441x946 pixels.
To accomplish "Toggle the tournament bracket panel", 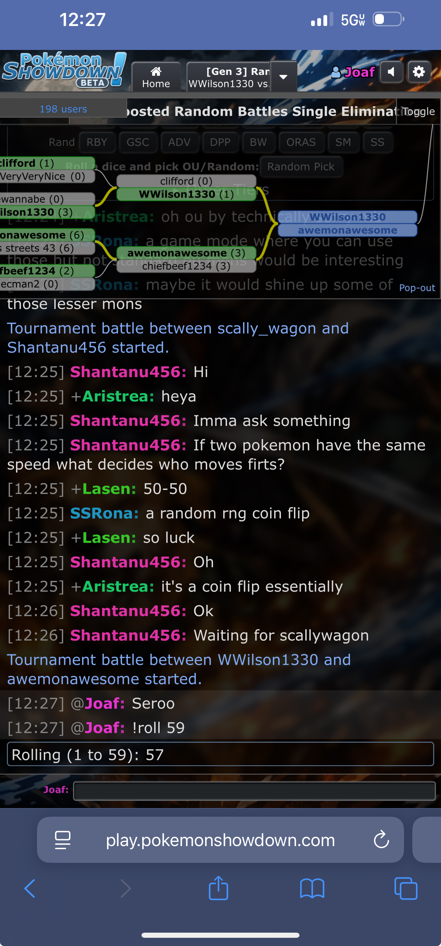I will pyautogui.click(x=418, y=111).
